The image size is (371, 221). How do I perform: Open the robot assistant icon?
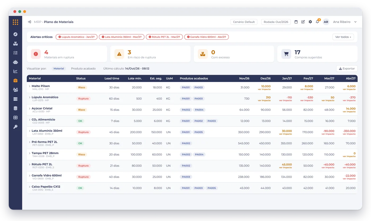15,62
